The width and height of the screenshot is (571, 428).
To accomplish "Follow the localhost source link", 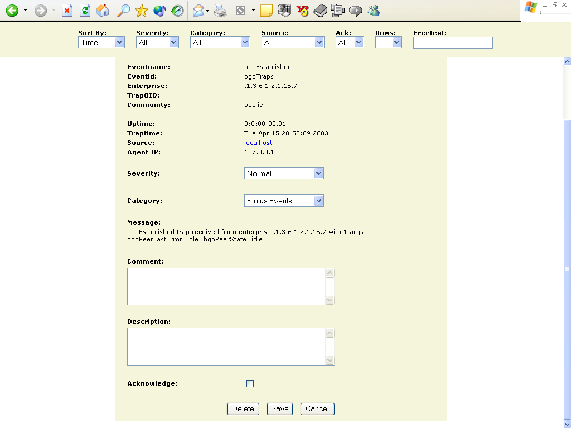I will 258,143.
